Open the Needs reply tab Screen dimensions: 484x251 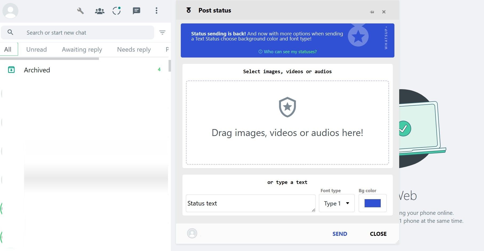pos(134,49)
